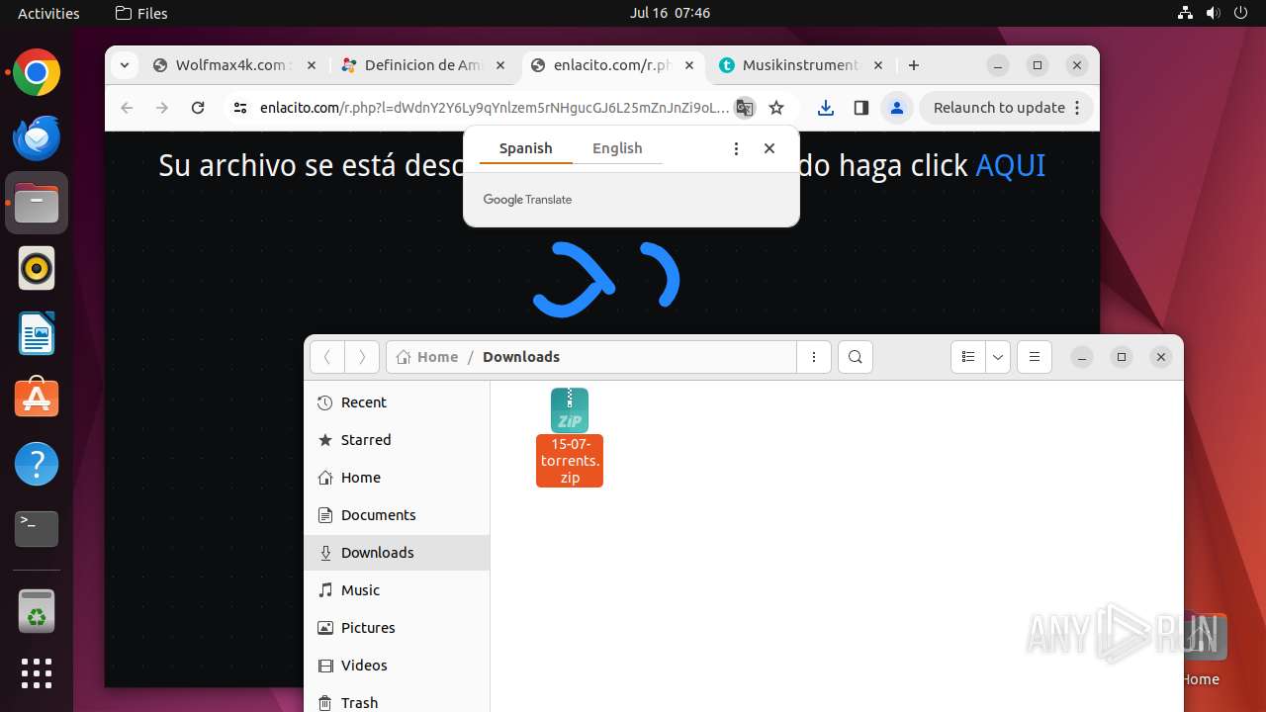The width and height of the screenshot is (1266, 712).
Task: Go back in Chrome
Action: (x=127, y=108)
